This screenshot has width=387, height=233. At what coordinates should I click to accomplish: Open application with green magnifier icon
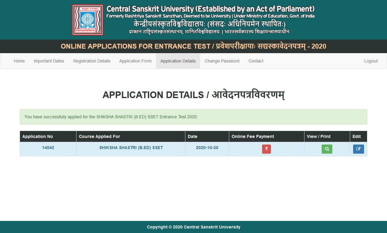click(327, 149)
